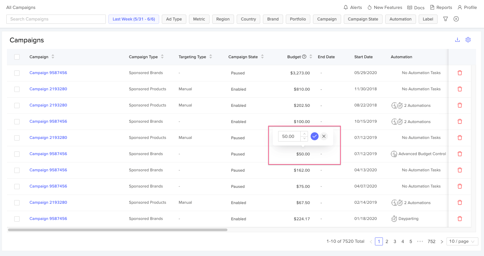
Task: Click the Budget help question mark icon
Action: pyautogui.click(x=304, y=57)
